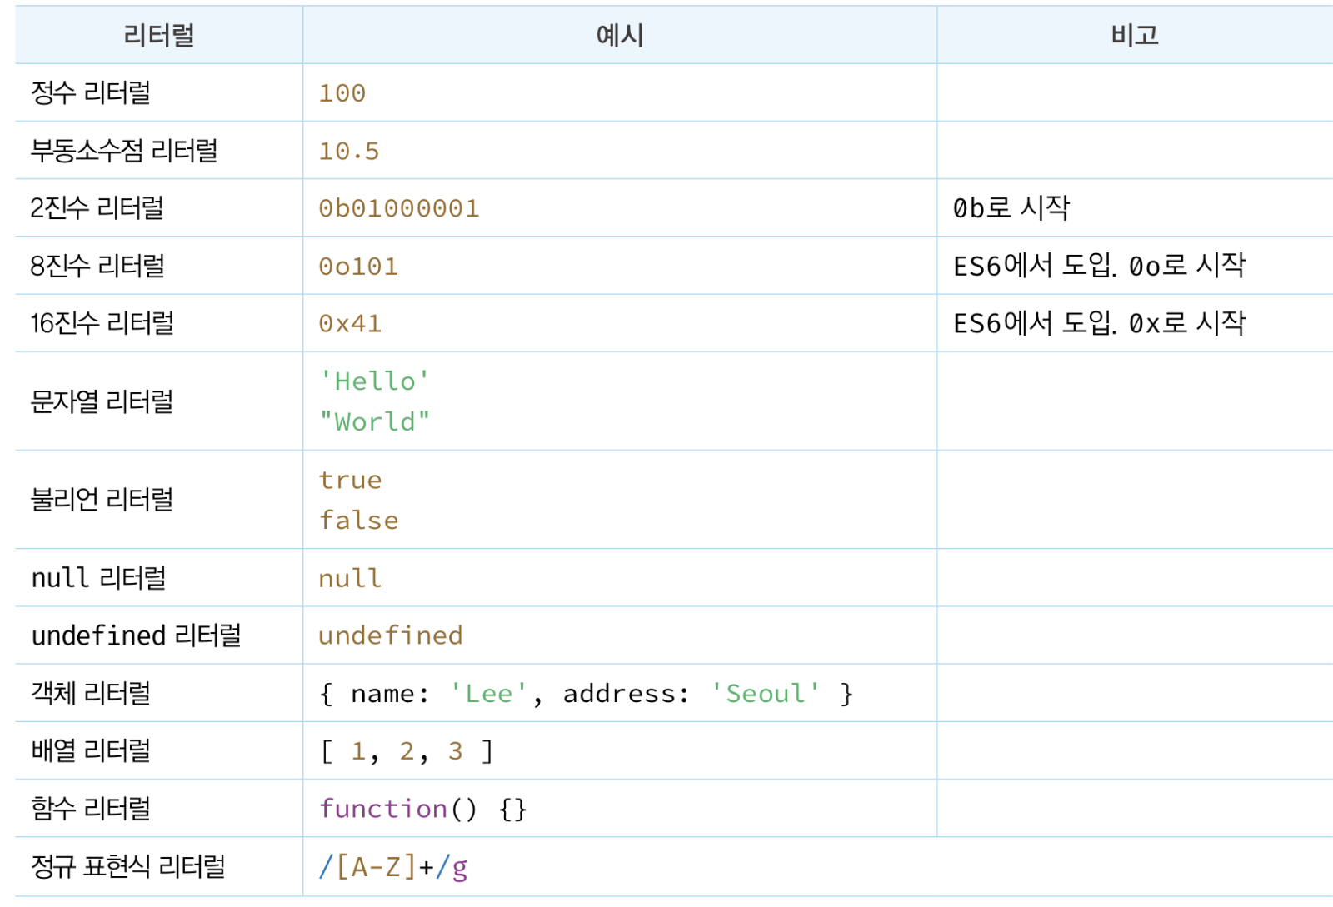Image resolution: width=1333 pixels, height=907 pixels.
Task: Click the 'Hello' string example
Action: point(375,381)
